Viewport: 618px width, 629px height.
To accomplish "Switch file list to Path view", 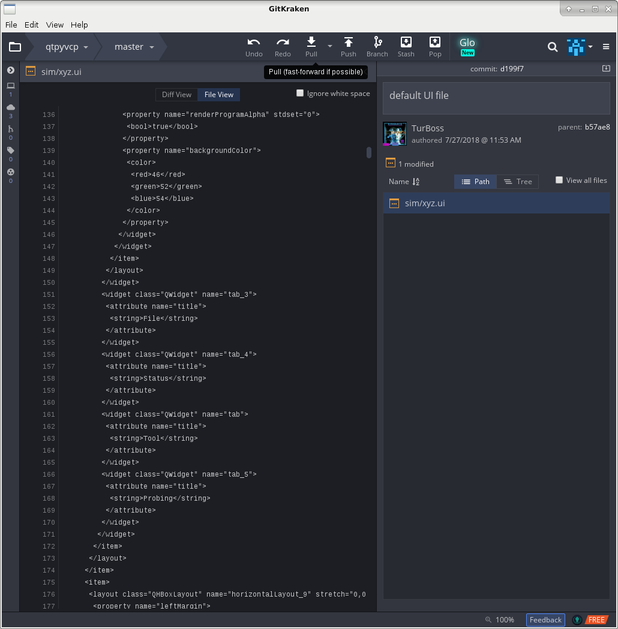I will (476, 182).
